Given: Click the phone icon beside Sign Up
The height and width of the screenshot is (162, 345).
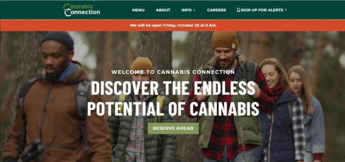Looking at the screenshot, I should [x=238, y=10].
